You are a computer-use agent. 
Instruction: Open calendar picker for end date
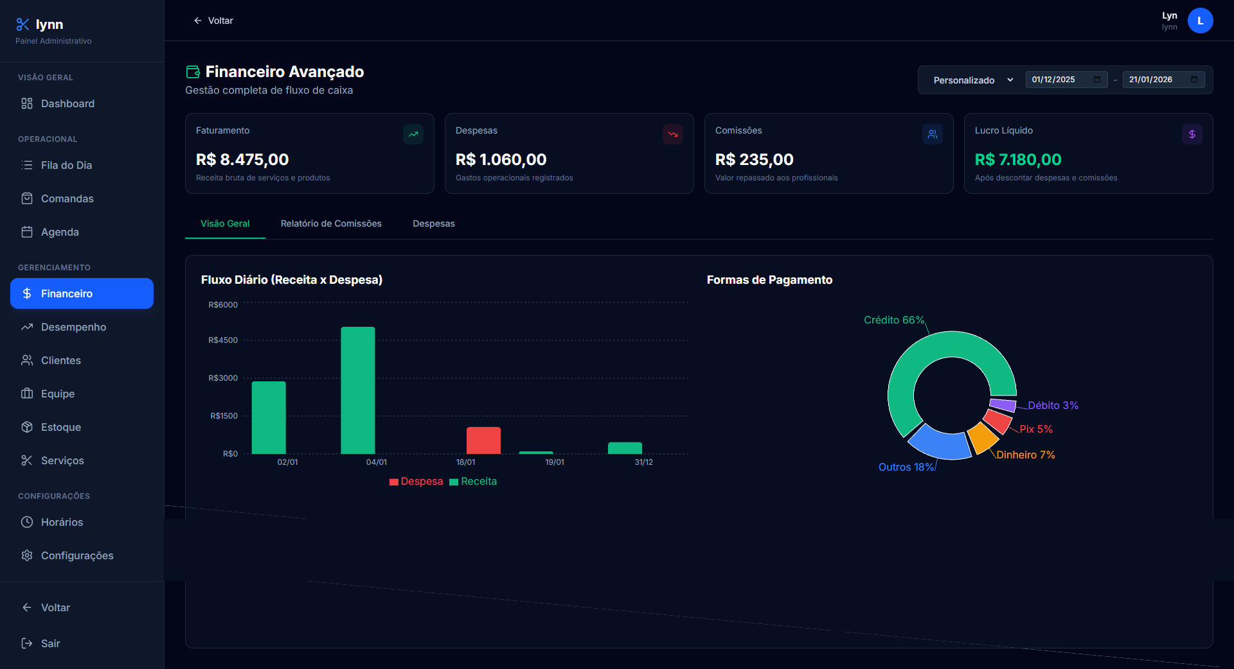[x=1194, y=80]
